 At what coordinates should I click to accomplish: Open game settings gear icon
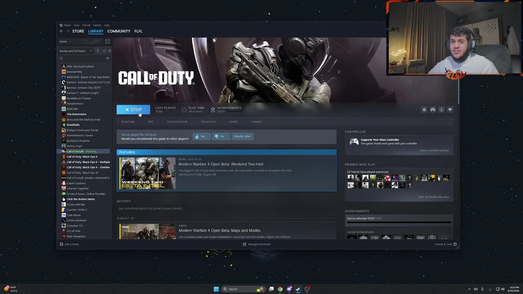(424, 110)
